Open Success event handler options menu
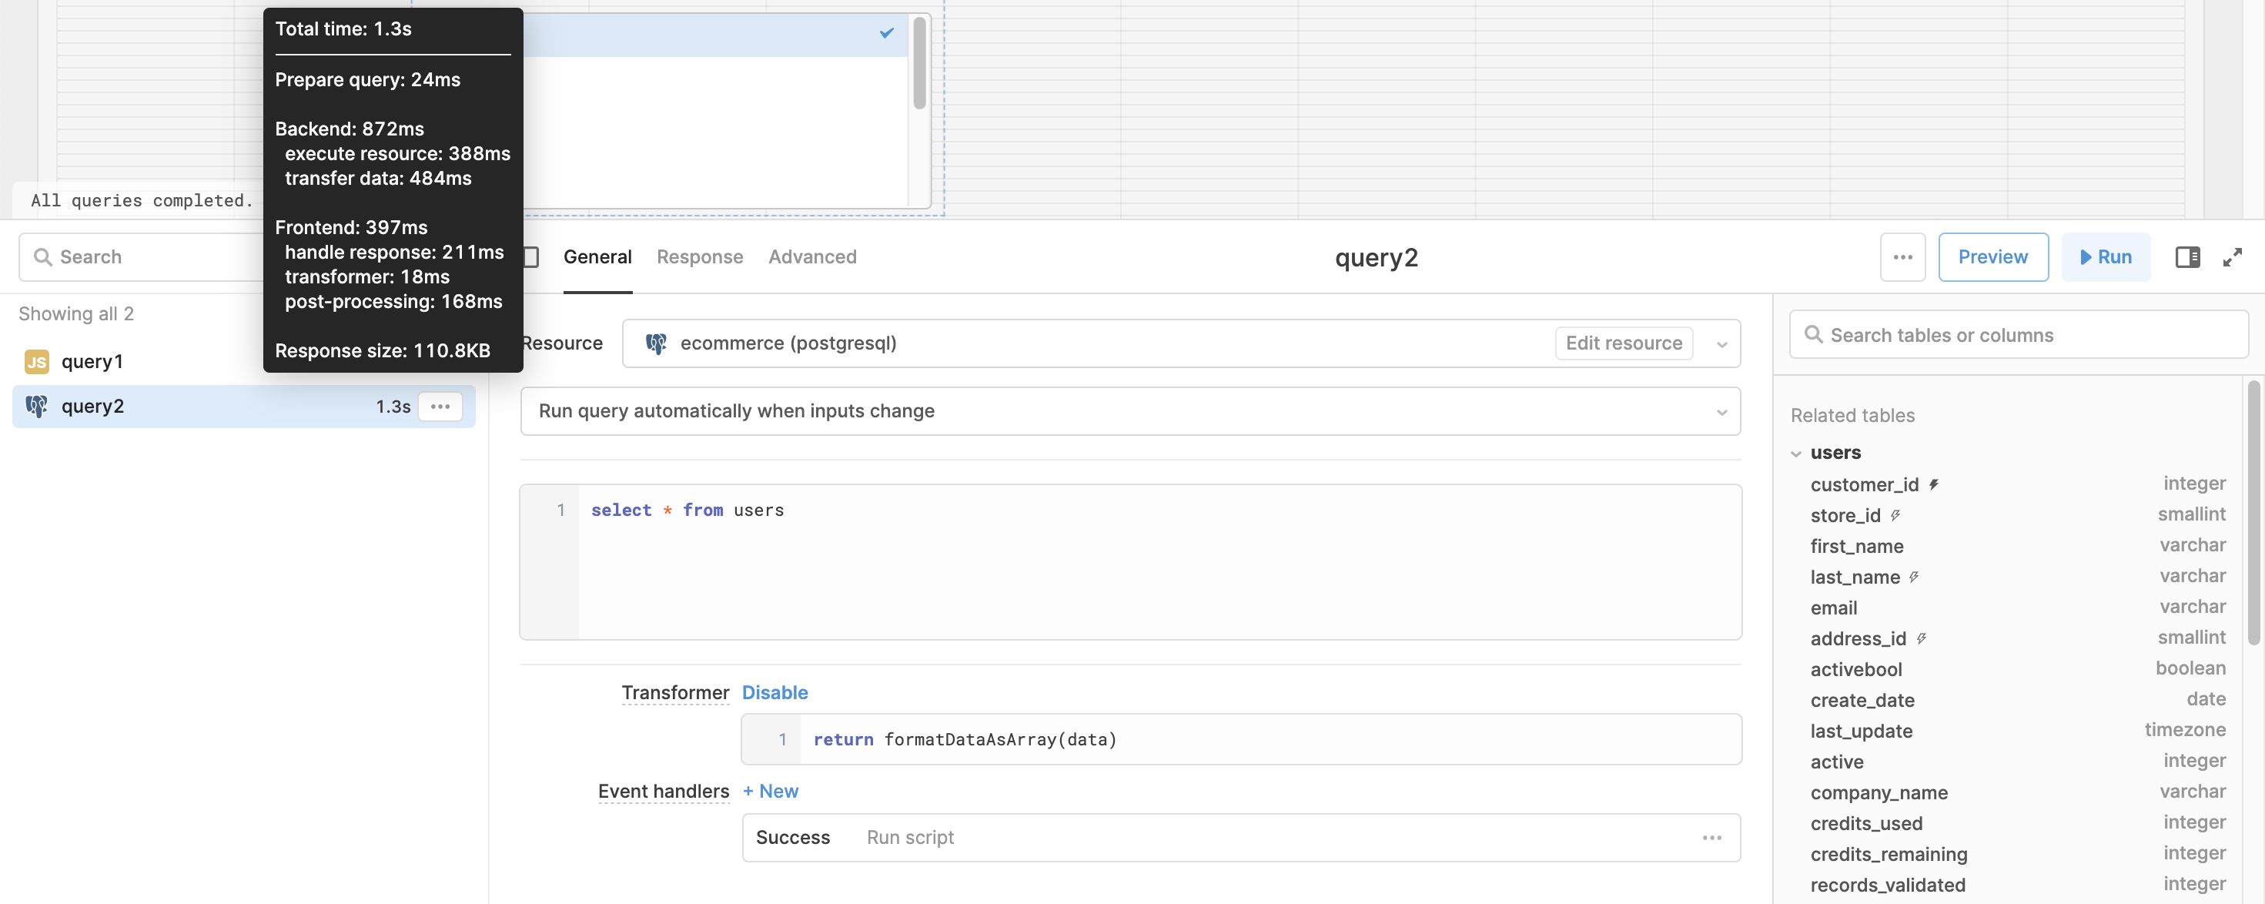Image resolution: width=2265 pixels, height=904 pixels. [x=1711, y=837]
